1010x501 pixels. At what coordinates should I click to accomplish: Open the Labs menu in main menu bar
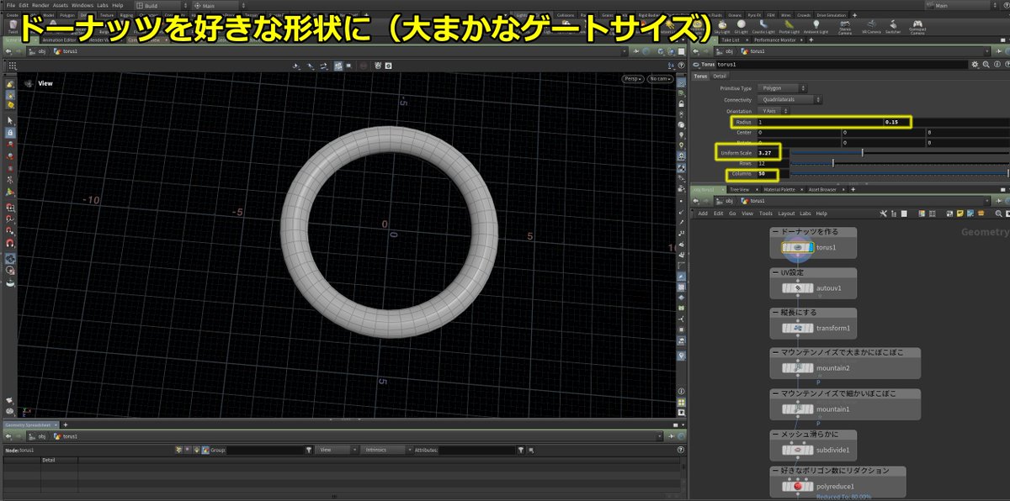point(103,5)
